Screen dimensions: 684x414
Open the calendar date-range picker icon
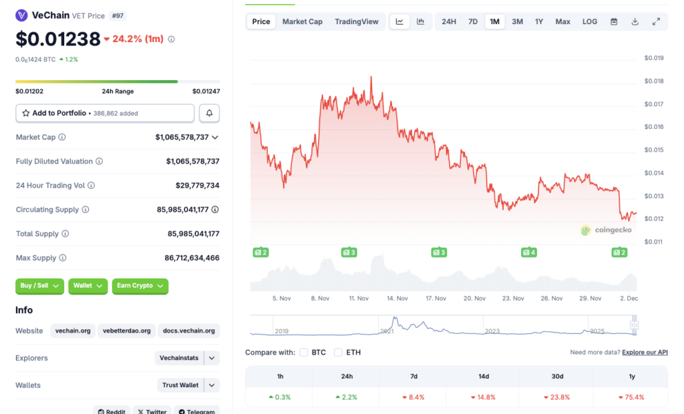tap(613, 21)
